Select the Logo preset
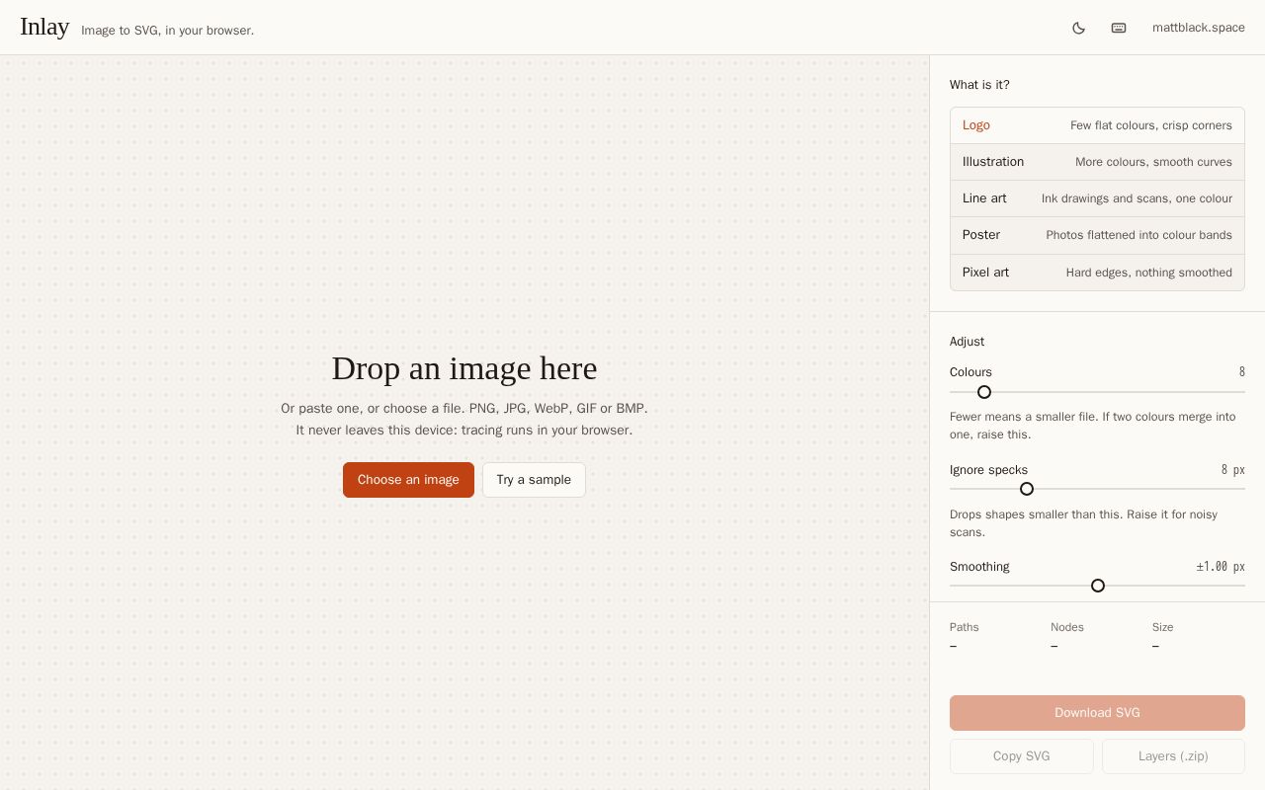This screenshot has height=790, width=1265. (x=1097, y=125)
